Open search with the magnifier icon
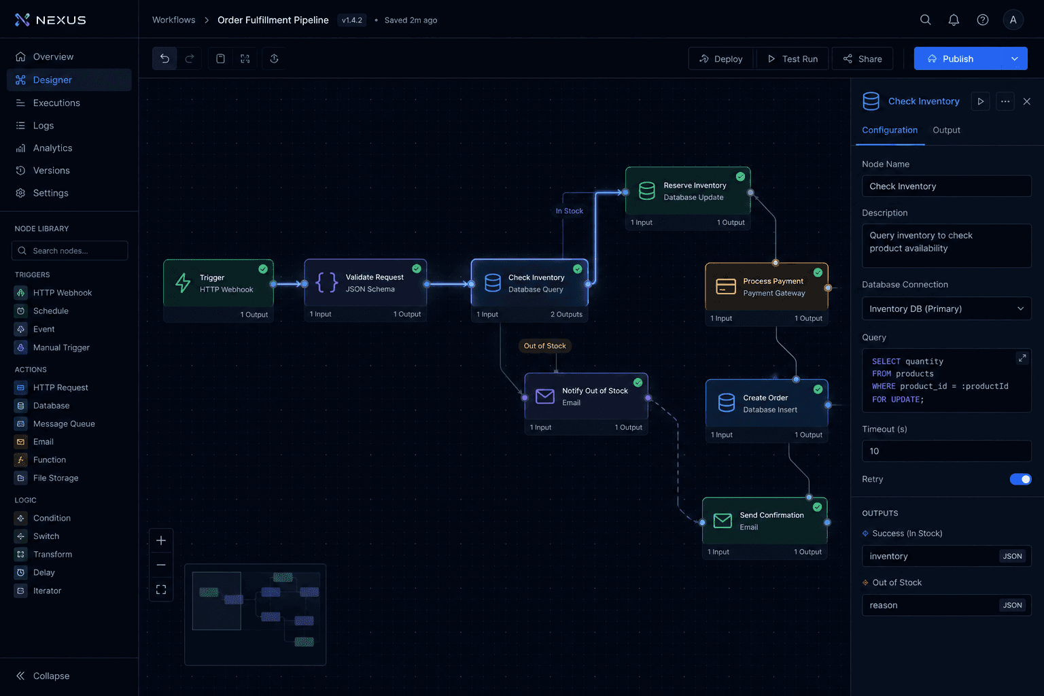This screenshot has width=1044, height=696. [x=925, y=20]
